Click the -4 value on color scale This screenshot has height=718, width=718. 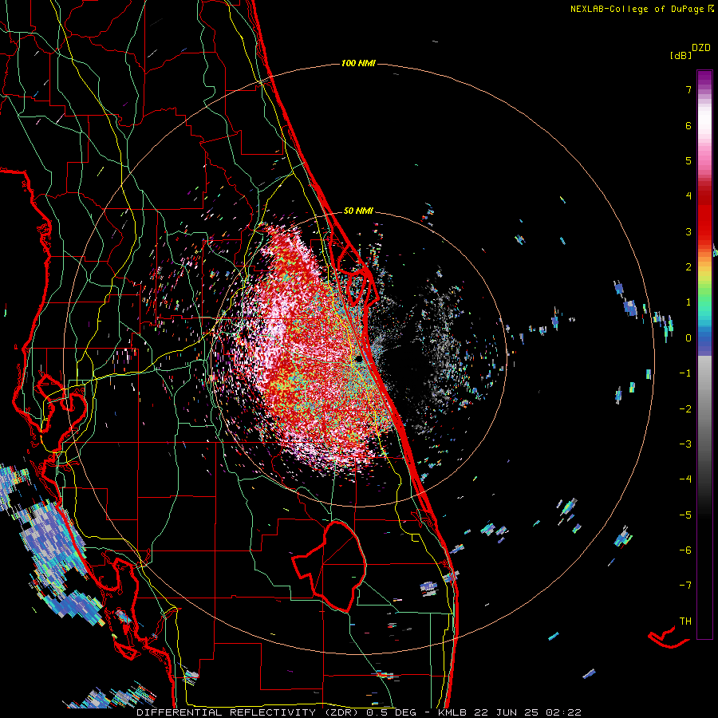pyautogui.click(x=685, y=479)
